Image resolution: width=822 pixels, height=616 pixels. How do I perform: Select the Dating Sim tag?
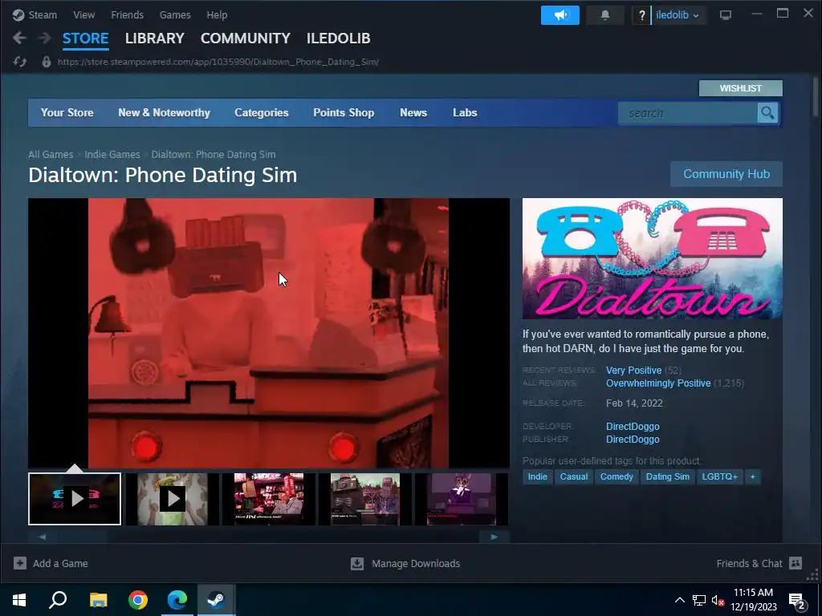pyautogui.click(x=667, y=476)
